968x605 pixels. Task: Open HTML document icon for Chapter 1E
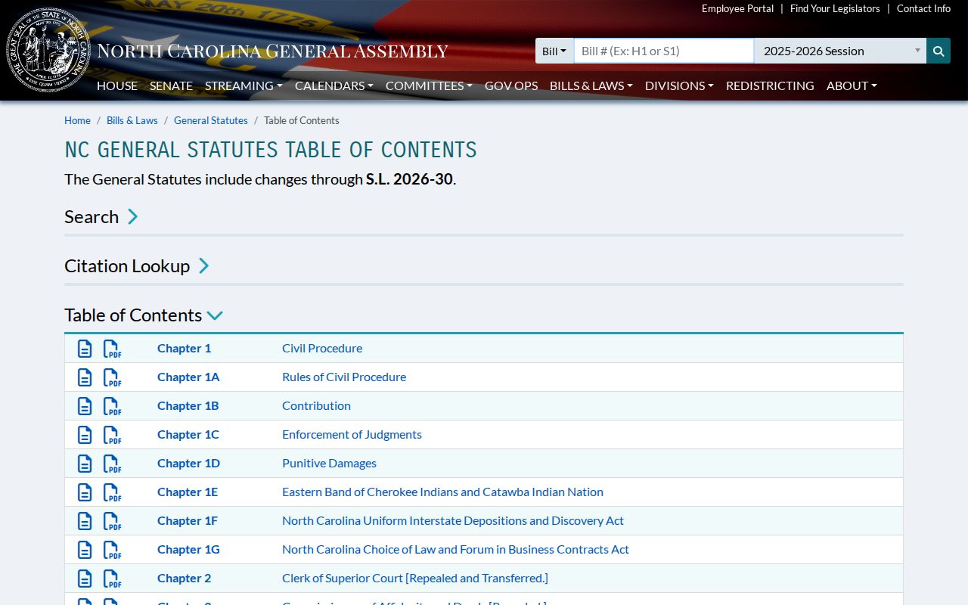85,492
